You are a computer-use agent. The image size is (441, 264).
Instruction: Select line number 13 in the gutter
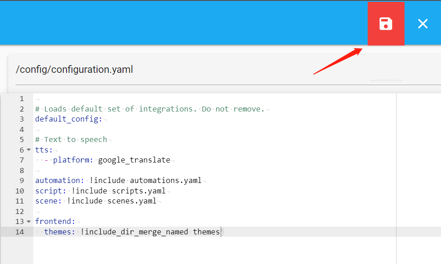pos(20,222)
